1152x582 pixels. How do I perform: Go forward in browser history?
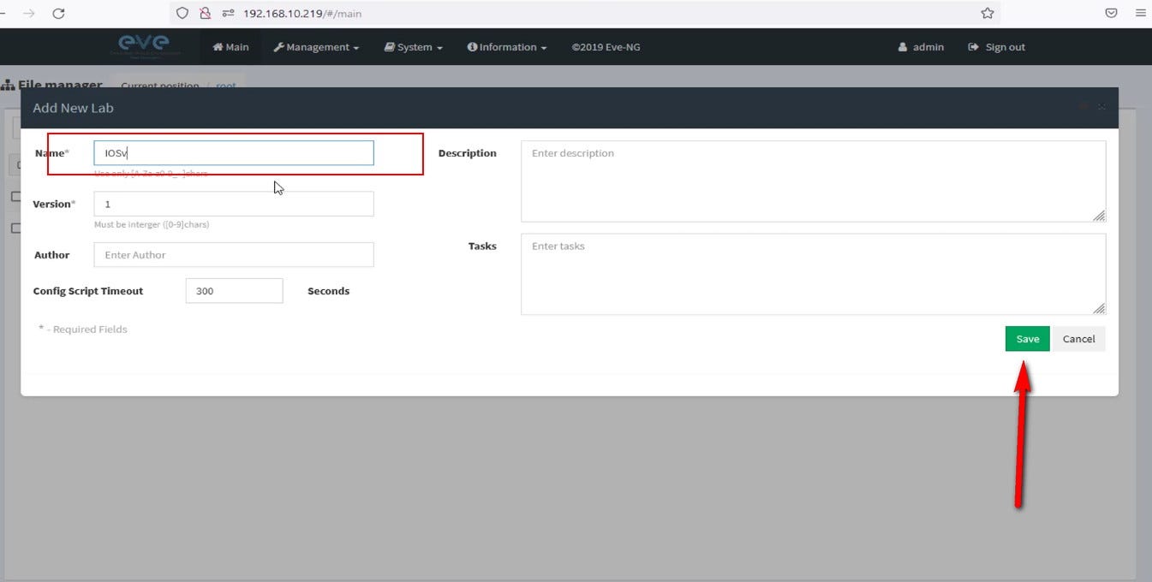(x=29, y=14)
